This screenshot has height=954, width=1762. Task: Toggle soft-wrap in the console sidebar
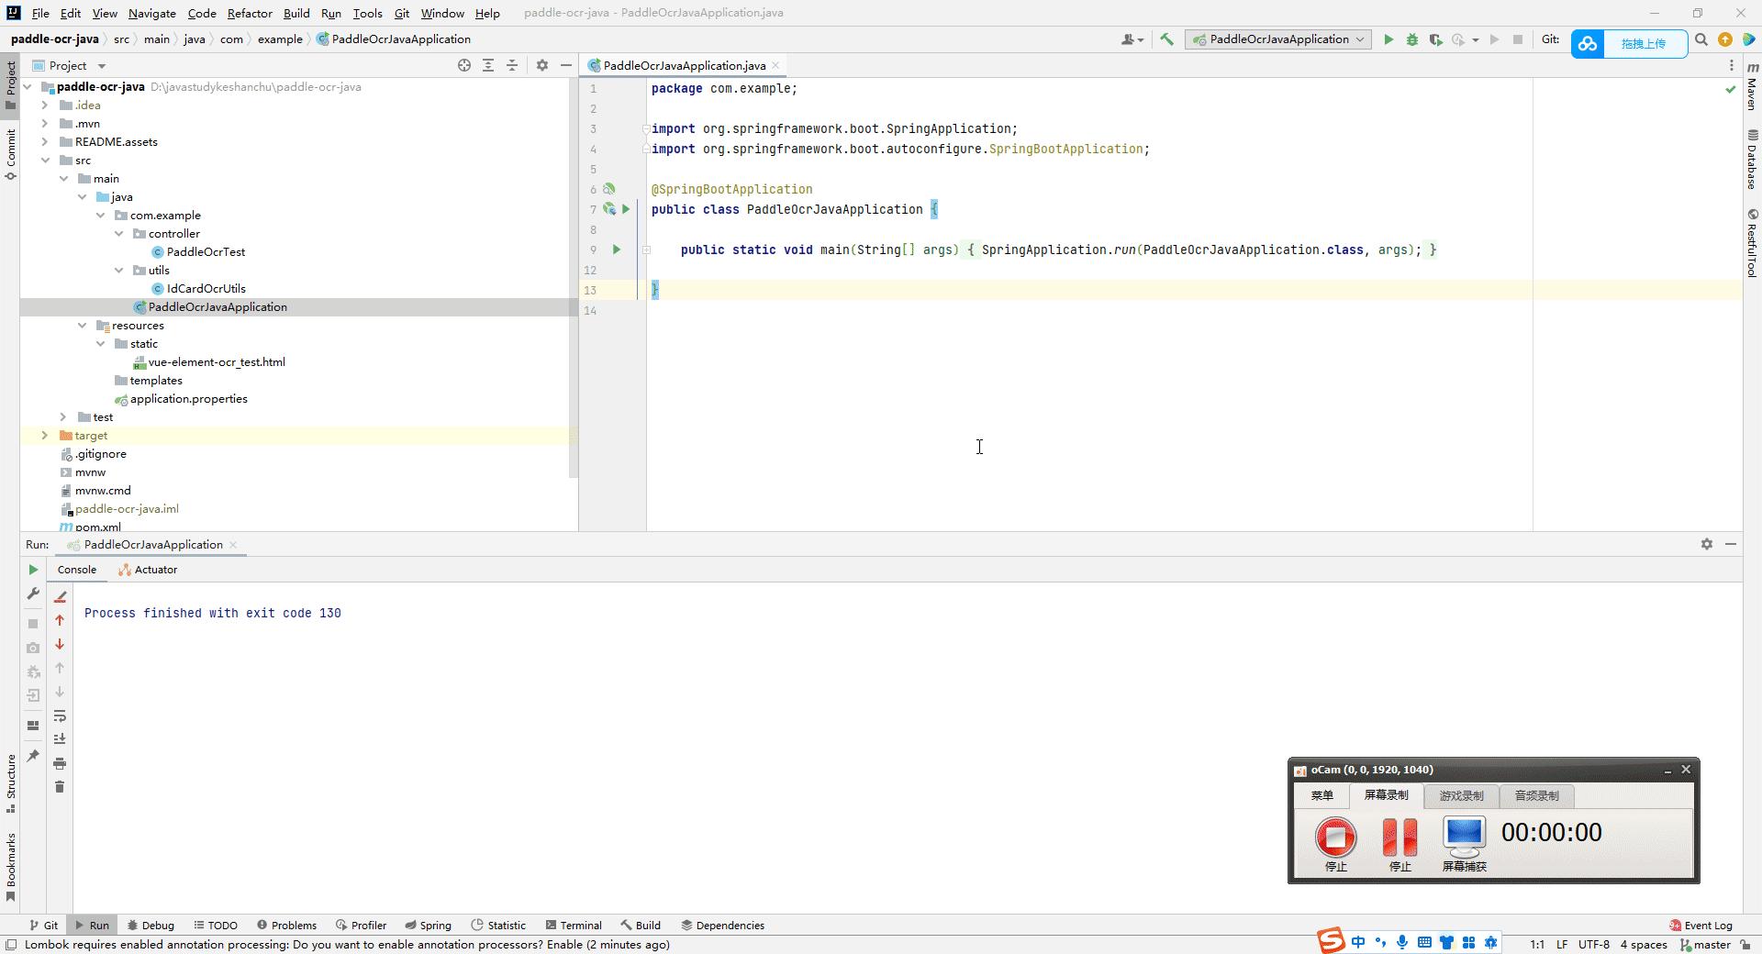tap(60, 715)
